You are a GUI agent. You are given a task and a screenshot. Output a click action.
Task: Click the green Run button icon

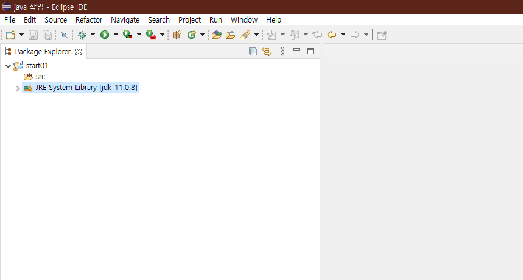point(105,35)
